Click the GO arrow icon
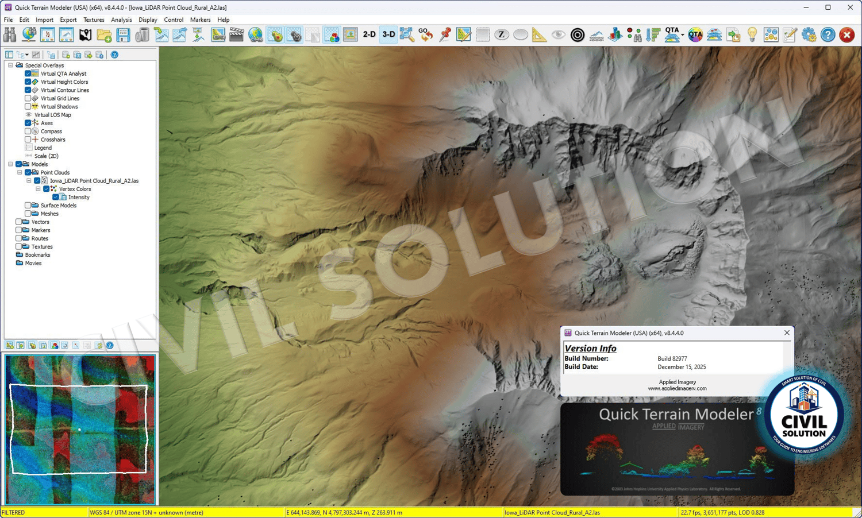Viewport: 862px width, 518px height. [x=426, y=35]
